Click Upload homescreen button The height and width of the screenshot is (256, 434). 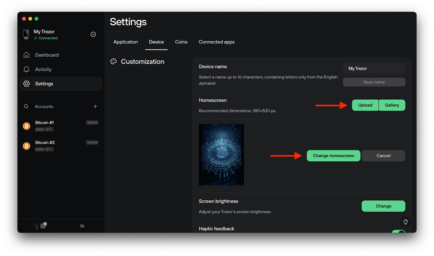tap(365, 105)
